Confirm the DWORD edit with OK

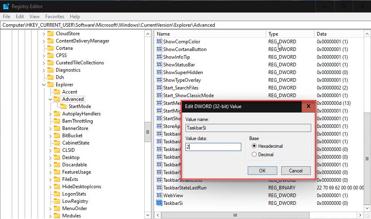click(262, 171)
